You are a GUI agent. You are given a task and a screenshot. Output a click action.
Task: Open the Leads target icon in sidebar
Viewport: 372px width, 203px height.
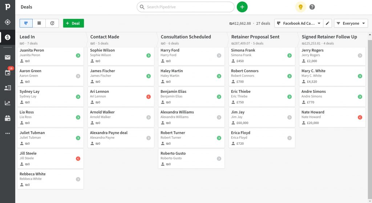coord(8,22)
